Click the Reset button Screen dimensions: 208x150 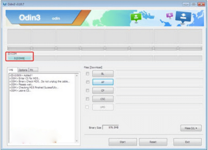coord(153,142)
